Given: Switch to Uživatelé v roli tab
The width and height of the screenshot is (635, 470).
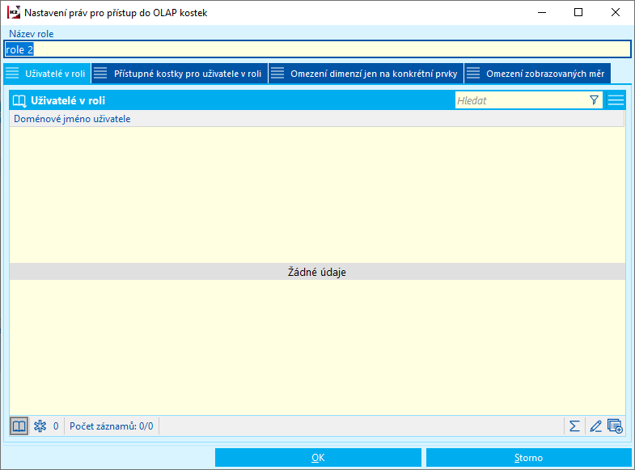Looking at the screenshot, I should (x=47, y=74).
